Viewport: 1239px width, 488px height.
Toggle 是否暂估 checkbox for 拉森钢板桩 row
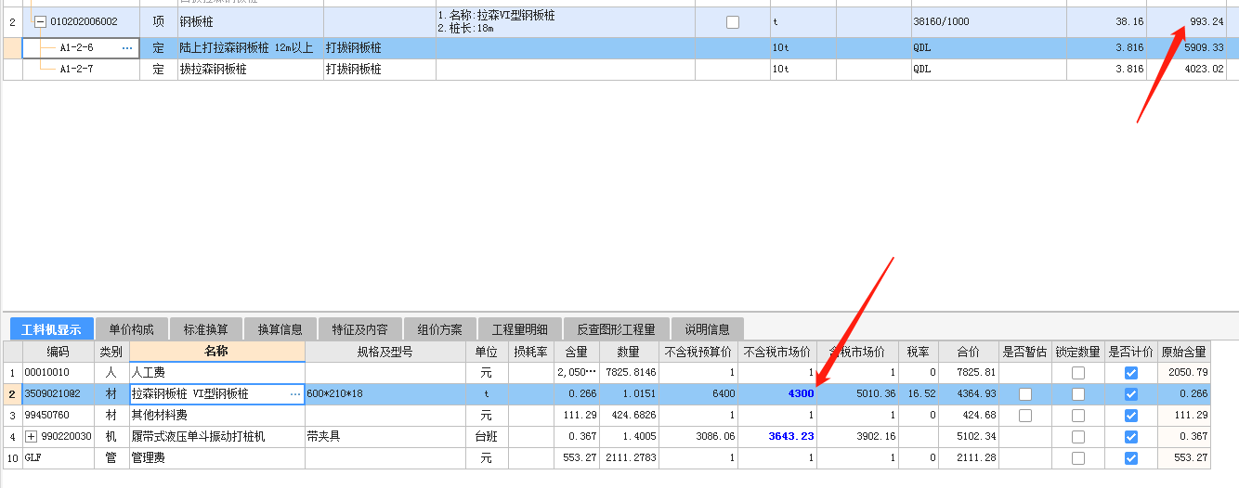pyautogui.click(x=1025, y=394)
